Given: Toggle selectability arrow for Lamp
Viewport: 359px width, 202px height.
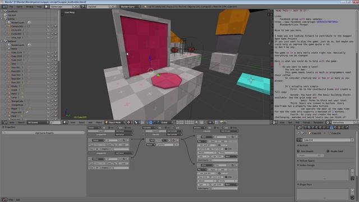Looking at the screenshot, I should pos(52,97).
